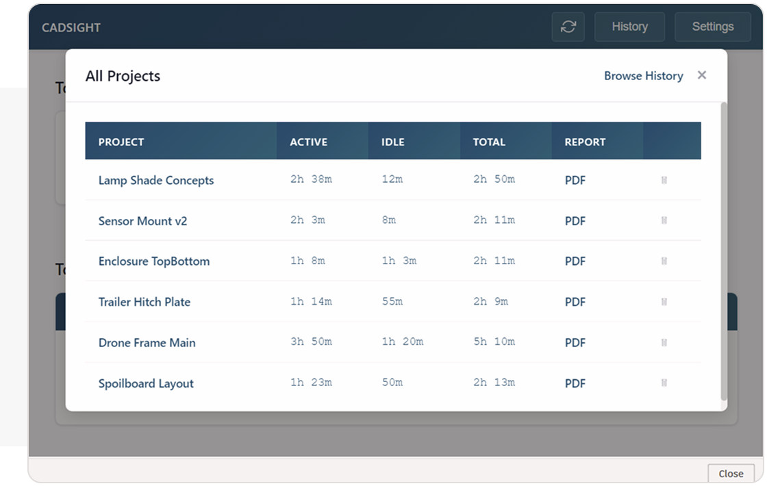Open the Sensor Mount v2 project
Image resolution: width=767 pixels, height=486 pixels.
142,221
